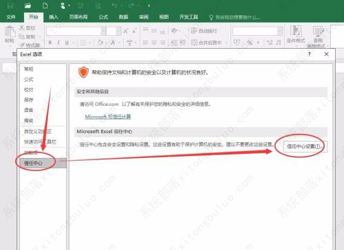Close the Excel Options dialog

(x=326, y=54)
